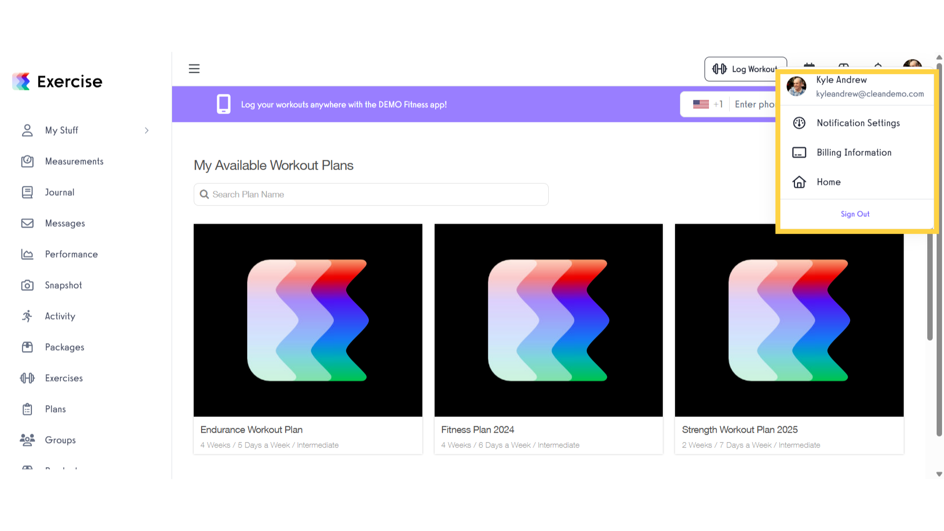The height and width of the screenshot is (531, 944).
Task: Click the scrollbar up arrow
Action: click(939, 58)
